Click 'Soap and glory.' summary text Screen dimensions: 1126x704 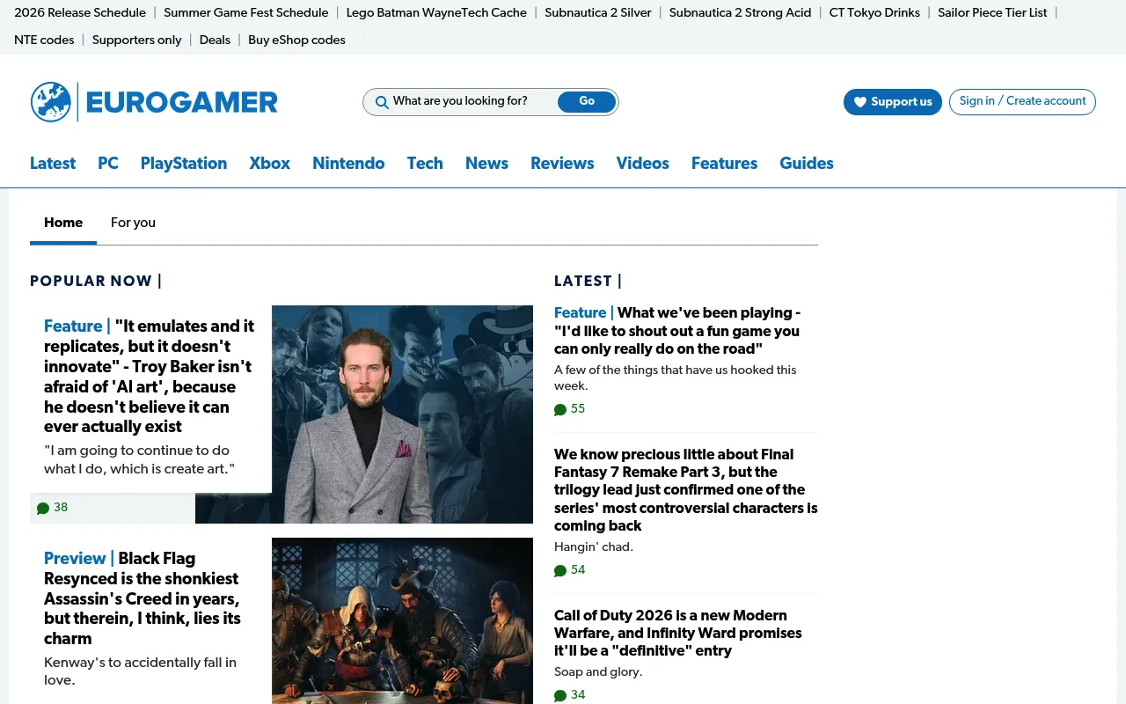pos(598,672)
